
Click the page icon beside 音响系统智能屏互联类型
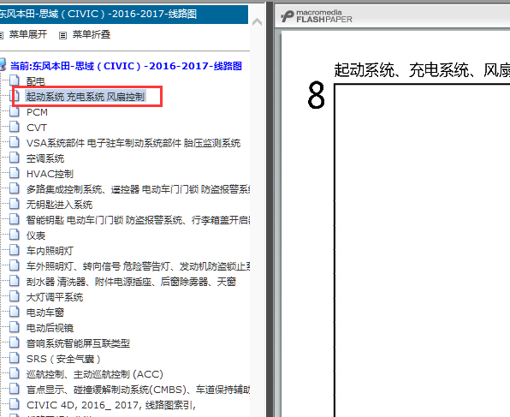[15, 343]
